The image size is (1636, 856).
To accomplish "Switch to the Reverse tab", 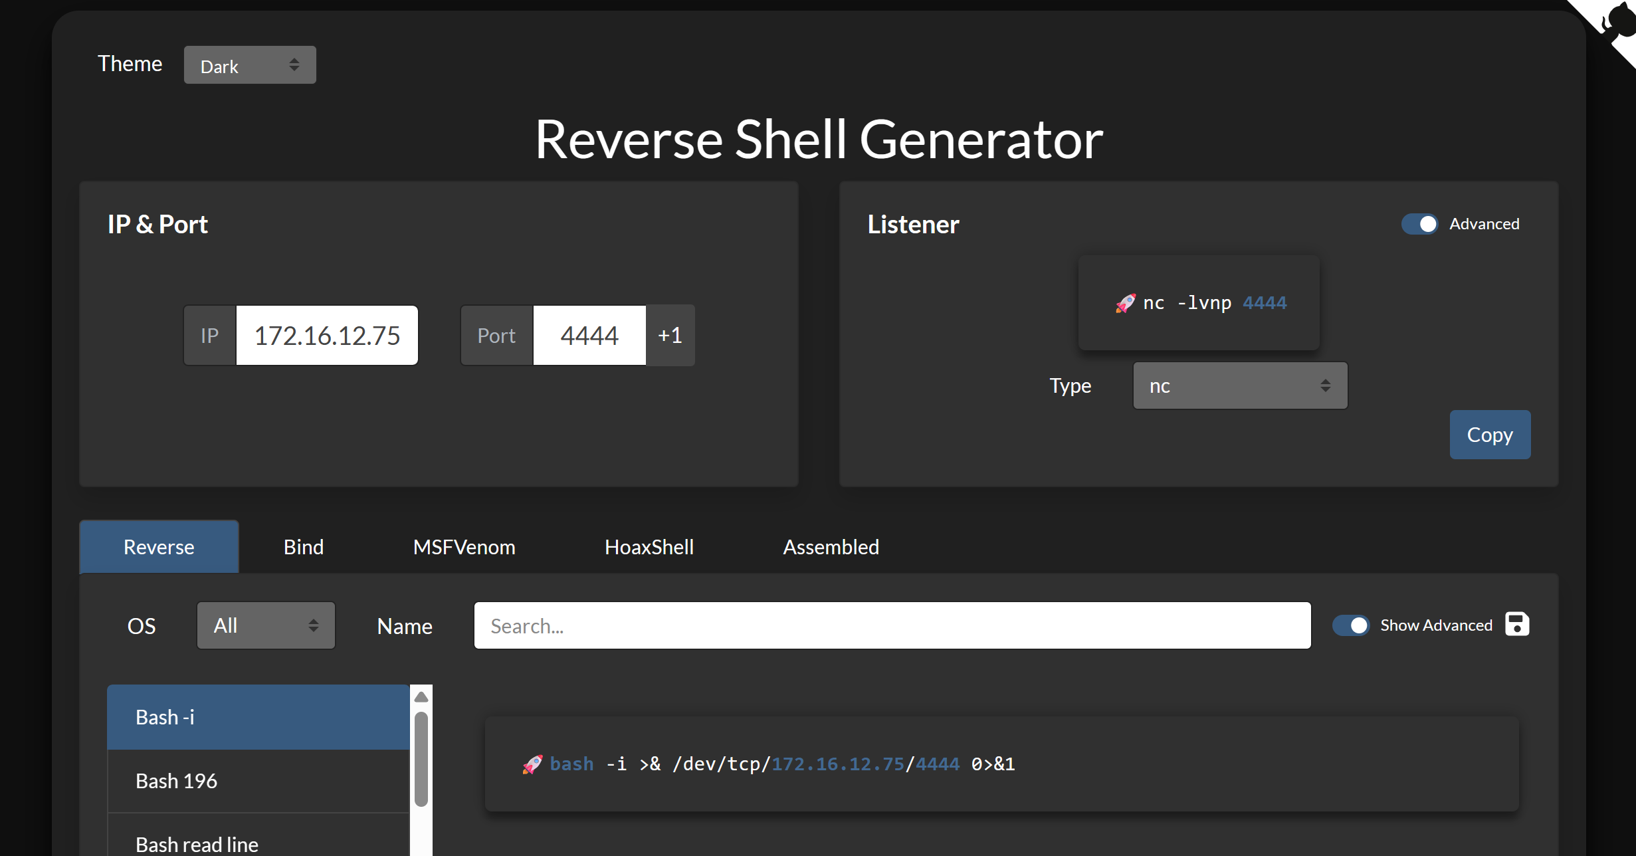I will (159, 546).
